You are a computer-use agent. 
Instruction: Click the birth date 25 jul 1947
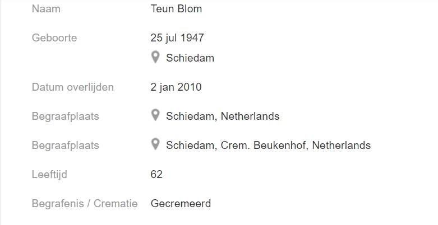(x=177, y=37)
